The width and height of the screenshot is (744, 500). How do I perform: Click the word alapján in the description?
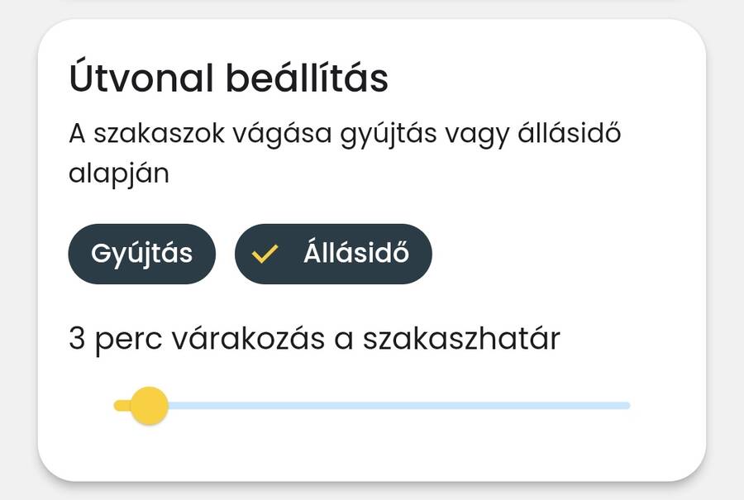(118, 174)
